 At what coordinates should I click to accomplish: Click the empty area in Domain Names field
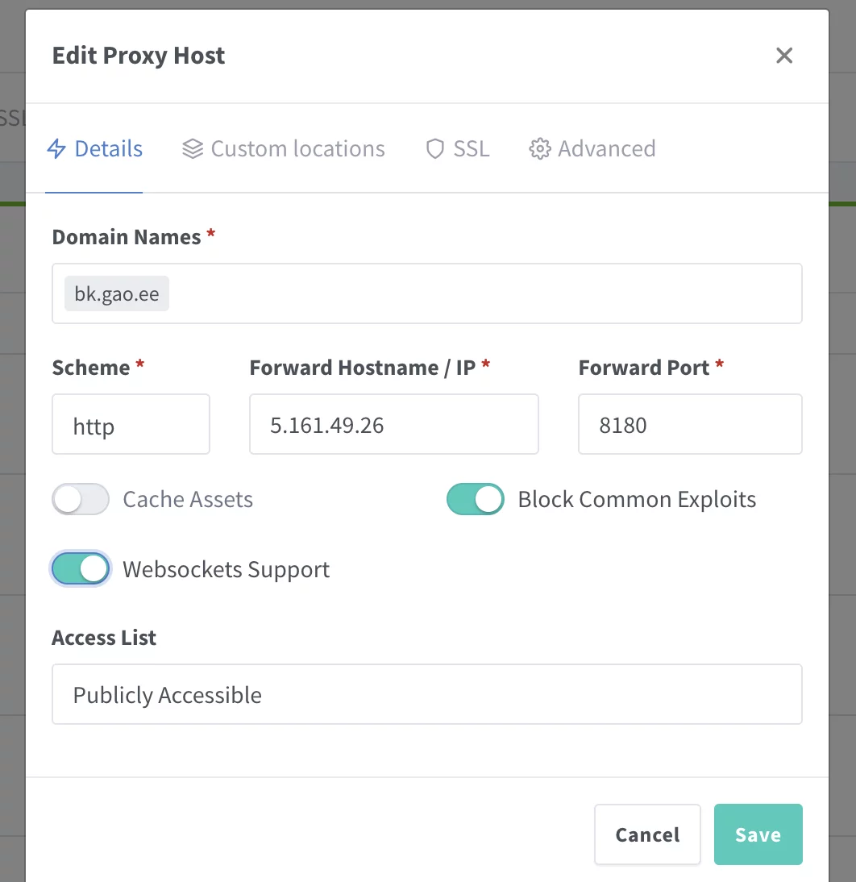(x=484, y=294)
